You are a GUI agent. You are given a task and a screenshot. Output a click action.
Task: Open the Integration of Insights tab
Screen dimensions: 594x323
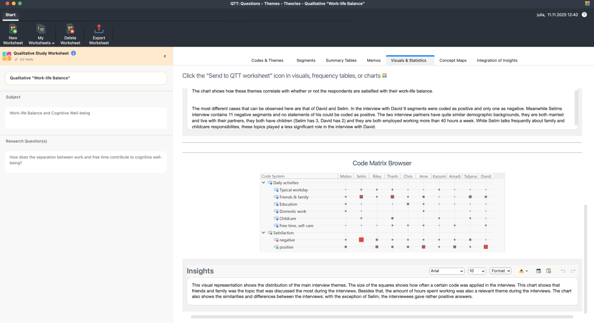pos(497,60)
